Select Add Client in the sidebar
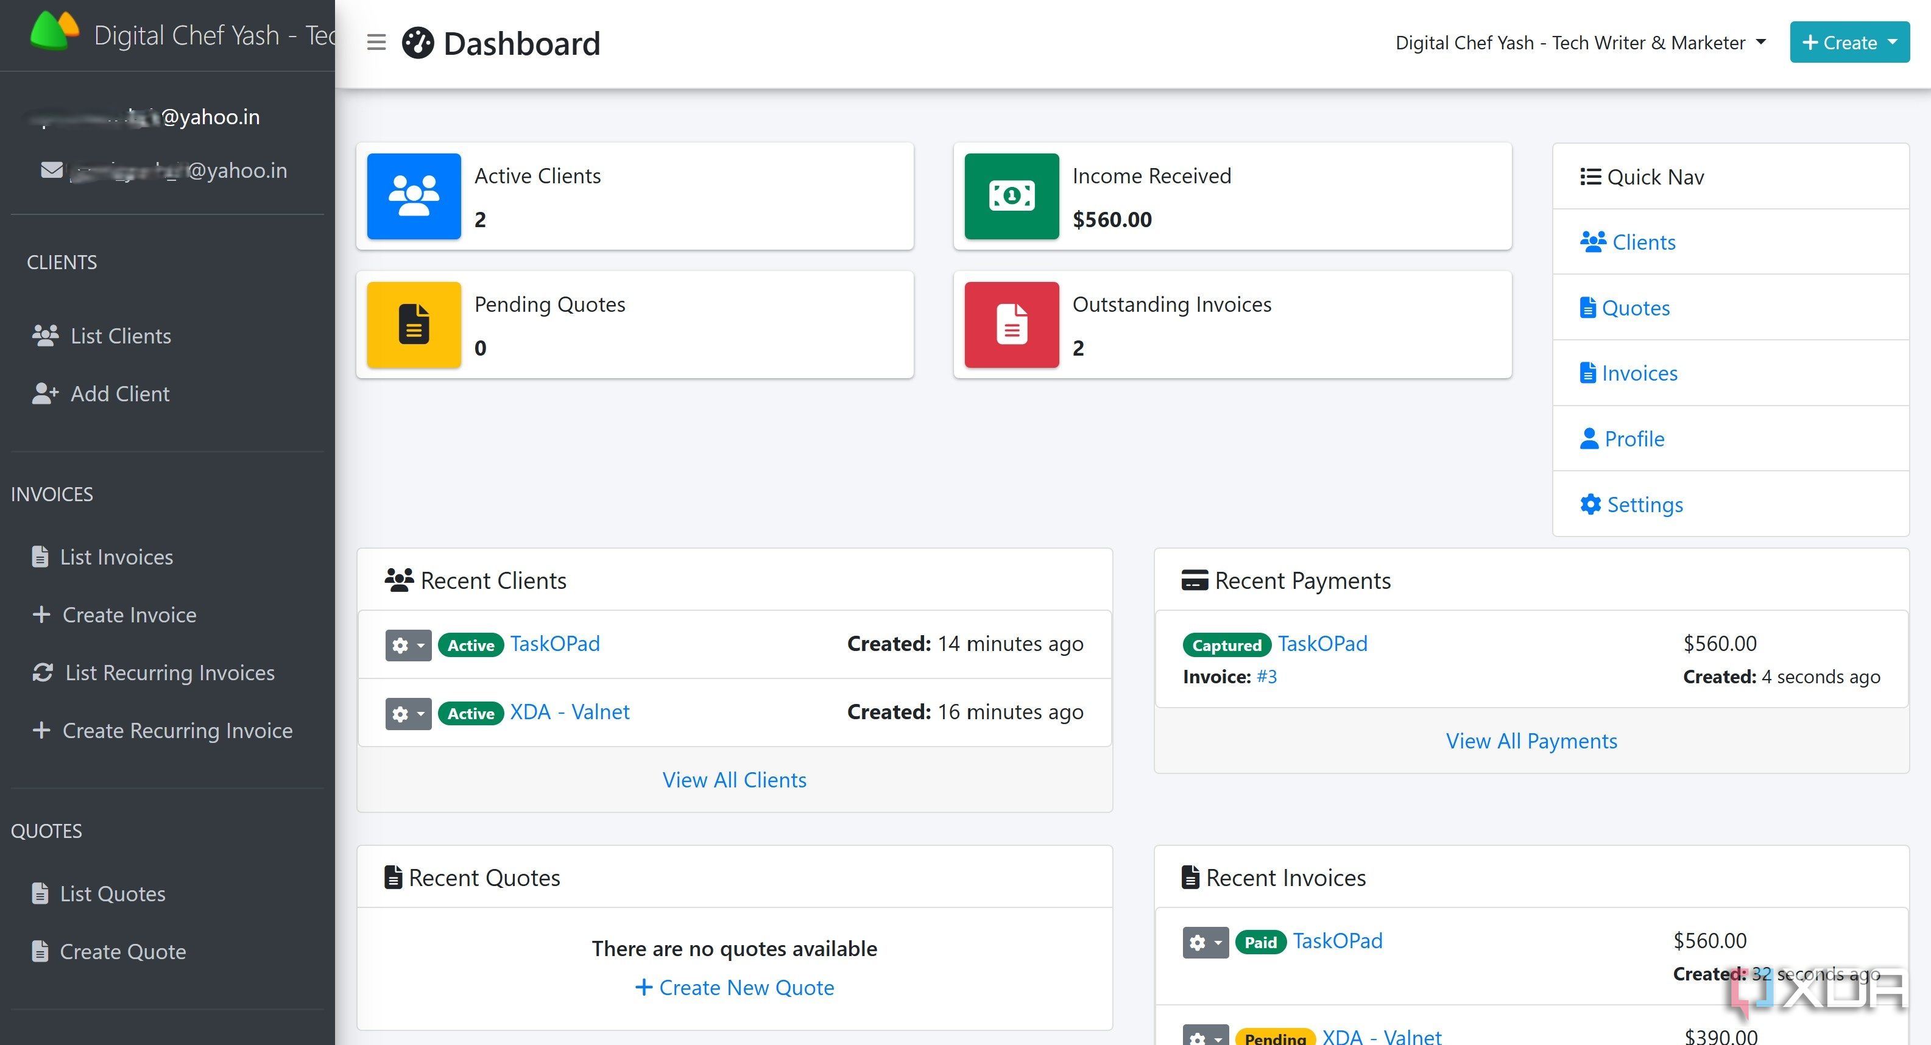Image resolution: width=1931 pixels, height=1045 pixels. 101,393
